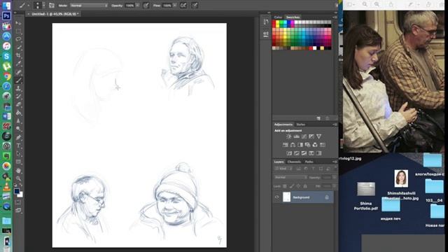
Task: Switch to the Channels tab
Action: point(294,162)
